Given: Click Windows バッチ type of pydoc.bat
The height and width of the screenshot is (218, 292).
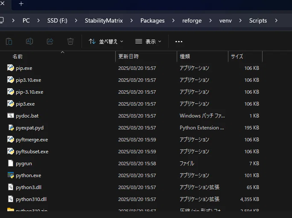Looking at the screenshot, I should click(202, 116).
